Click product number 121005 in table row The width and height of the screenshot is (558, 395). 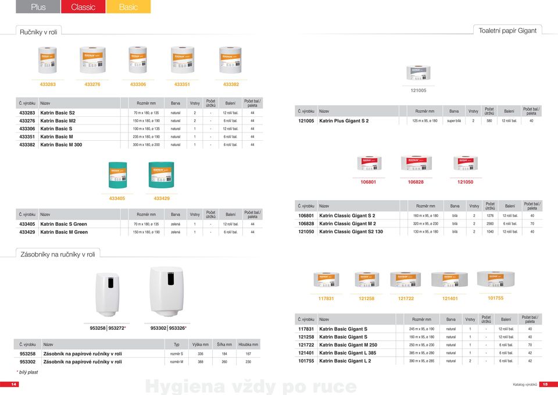(306, 121)
